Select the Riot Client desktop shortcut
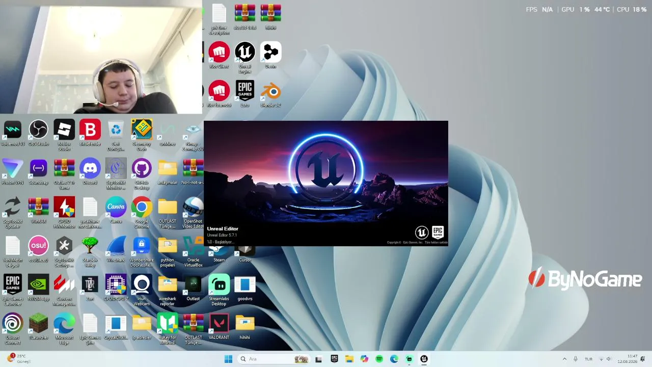 (x=219, y=56)
